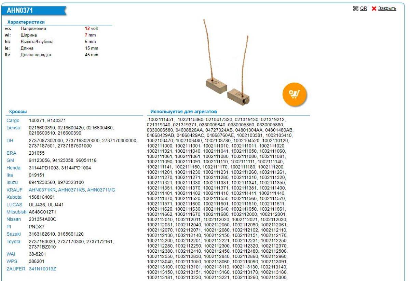
Task: Click the AHN0371 title banner
Action: (x=22, y=11)
